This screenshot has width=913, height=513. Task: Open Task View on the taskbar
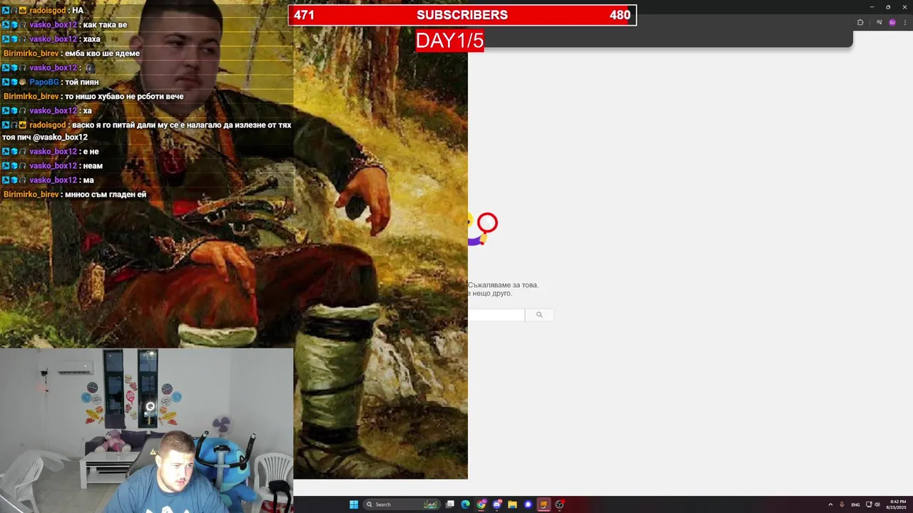pyautogui.click(x=450, y=504)
